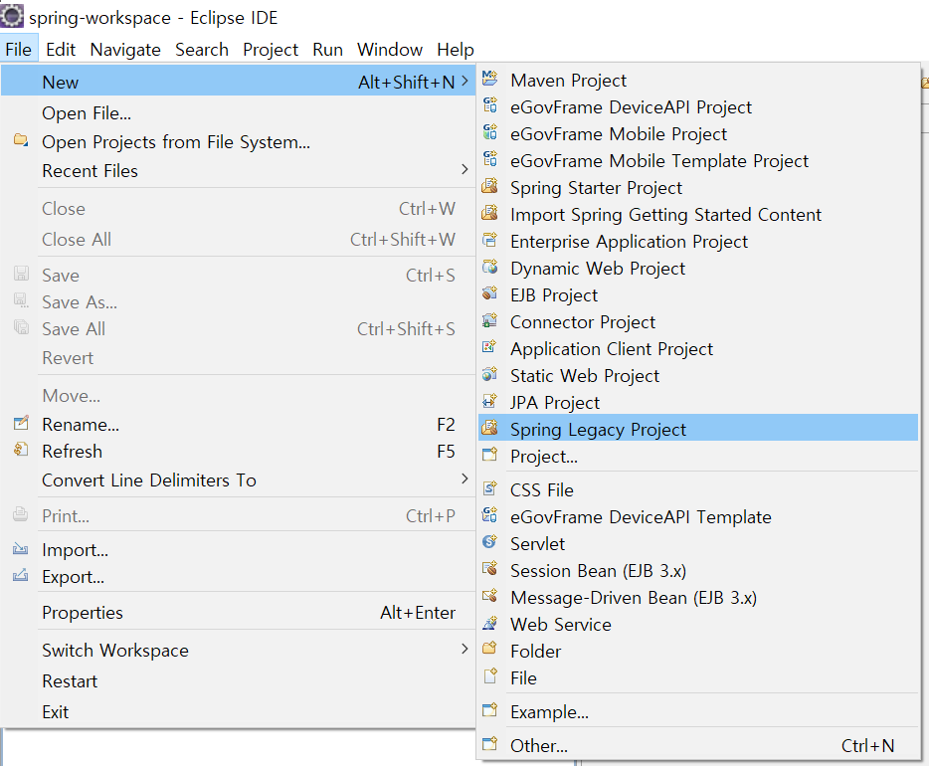The height and width of the screenshot is (766, 929).
Task: Click the eGovFrame DeviceAPI Template icon
Action: click(x=490, y=515)
